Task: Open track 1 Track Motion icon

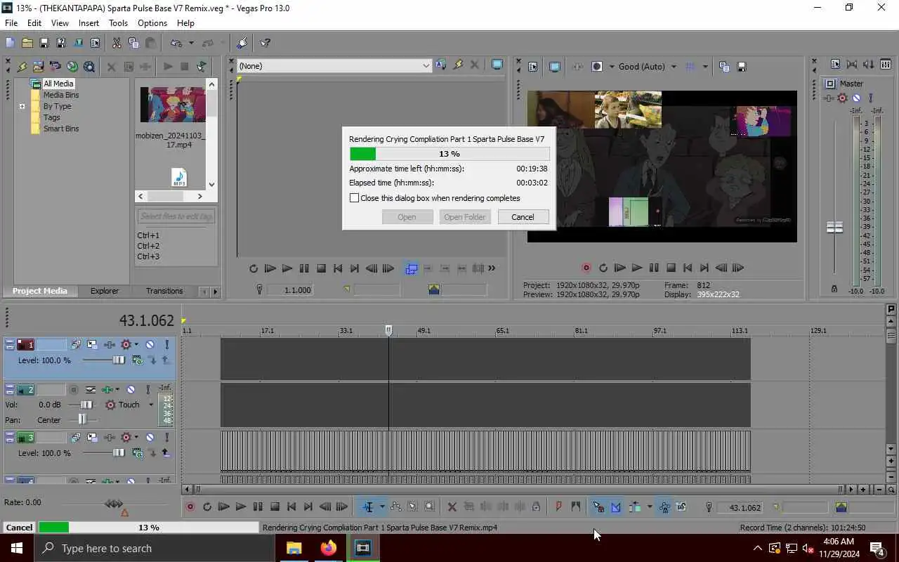Action: (x=92, y=344)
